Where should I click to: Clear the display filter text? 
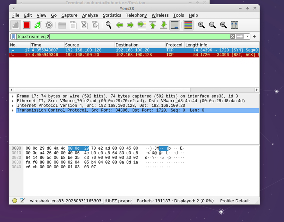coord(232,36)
